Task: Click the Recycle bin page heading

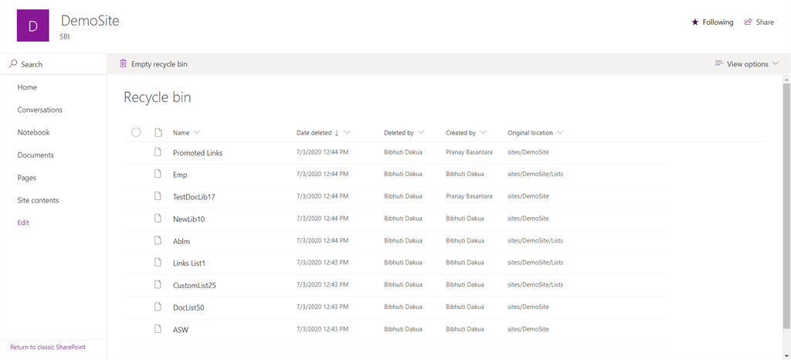Action: click(x=158, y=97)
